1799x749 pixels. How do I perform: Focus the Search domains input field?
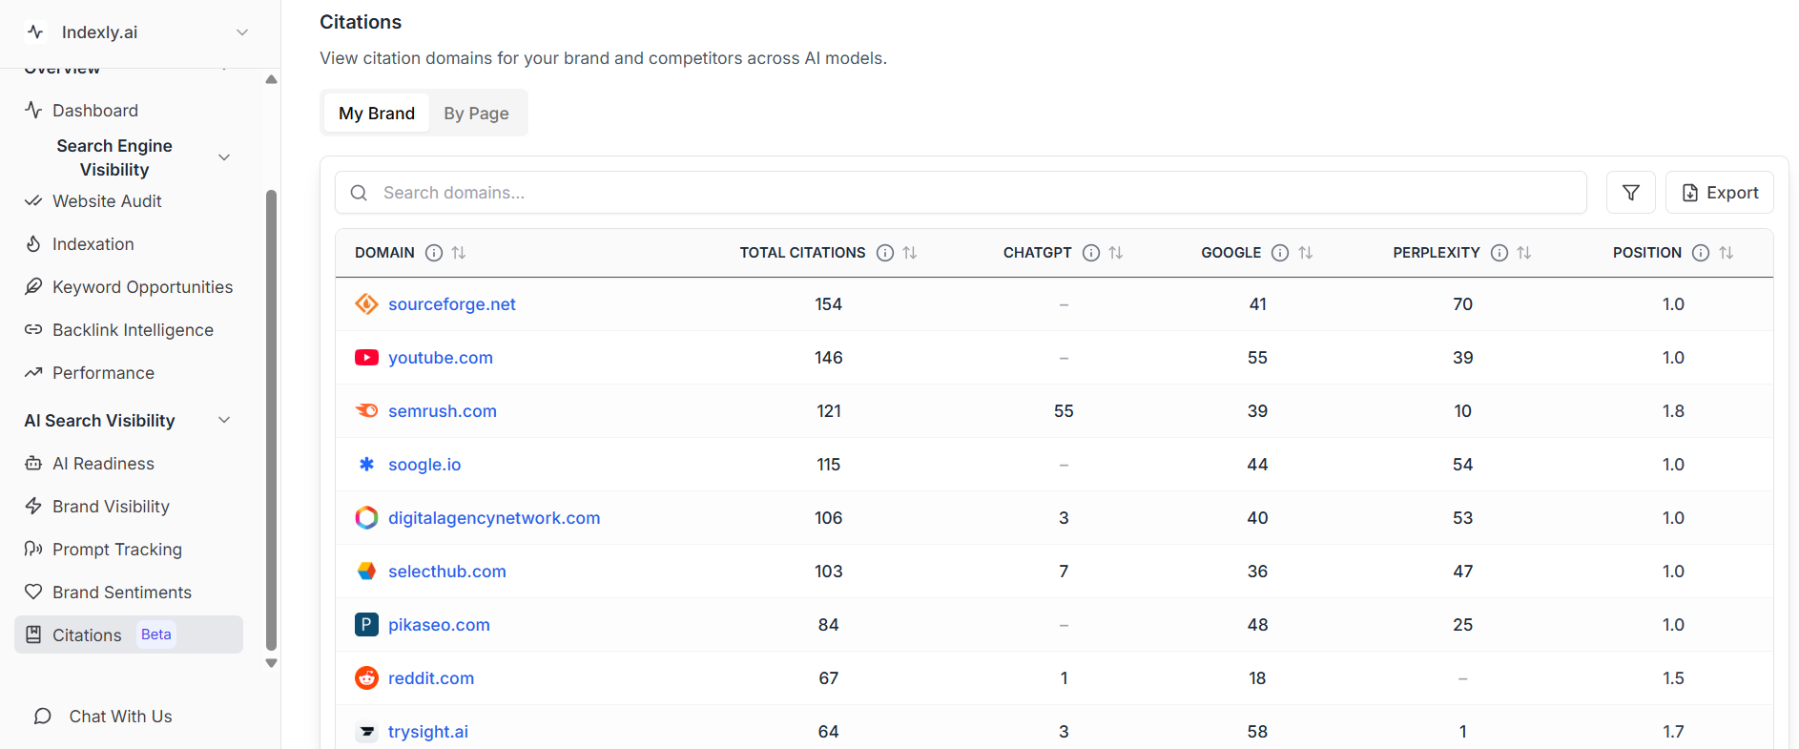[973, 193]
